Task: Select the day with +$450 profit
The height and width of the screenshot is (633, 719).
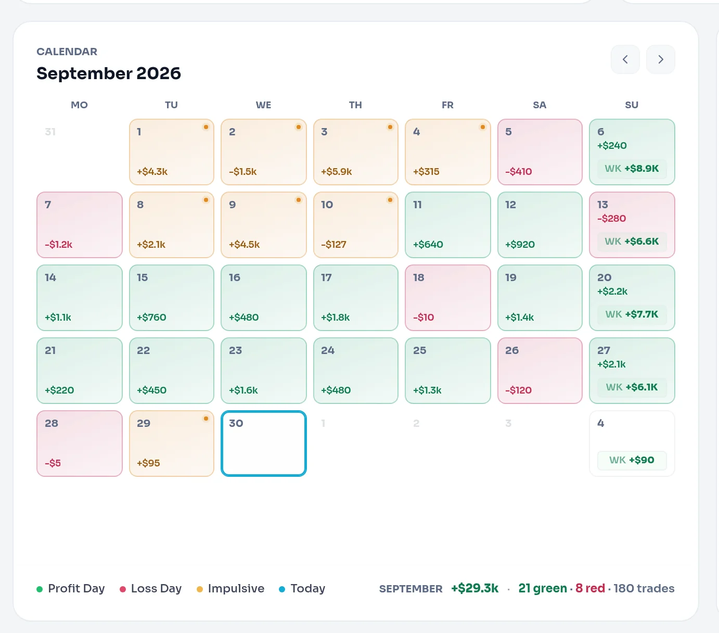Action: 172,371
